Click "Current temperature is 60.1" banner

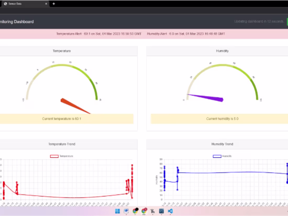point(67,119)
